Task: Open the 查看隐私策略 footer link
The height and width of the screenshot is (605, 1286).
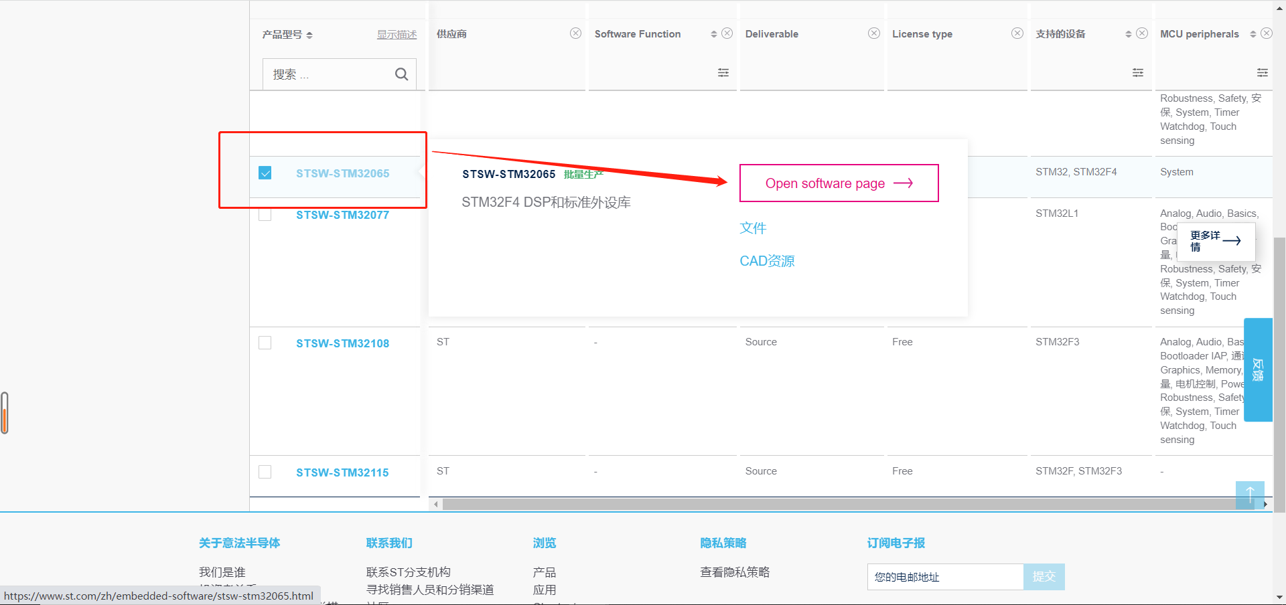Action: pyautogui.click(x=735, y=572)
